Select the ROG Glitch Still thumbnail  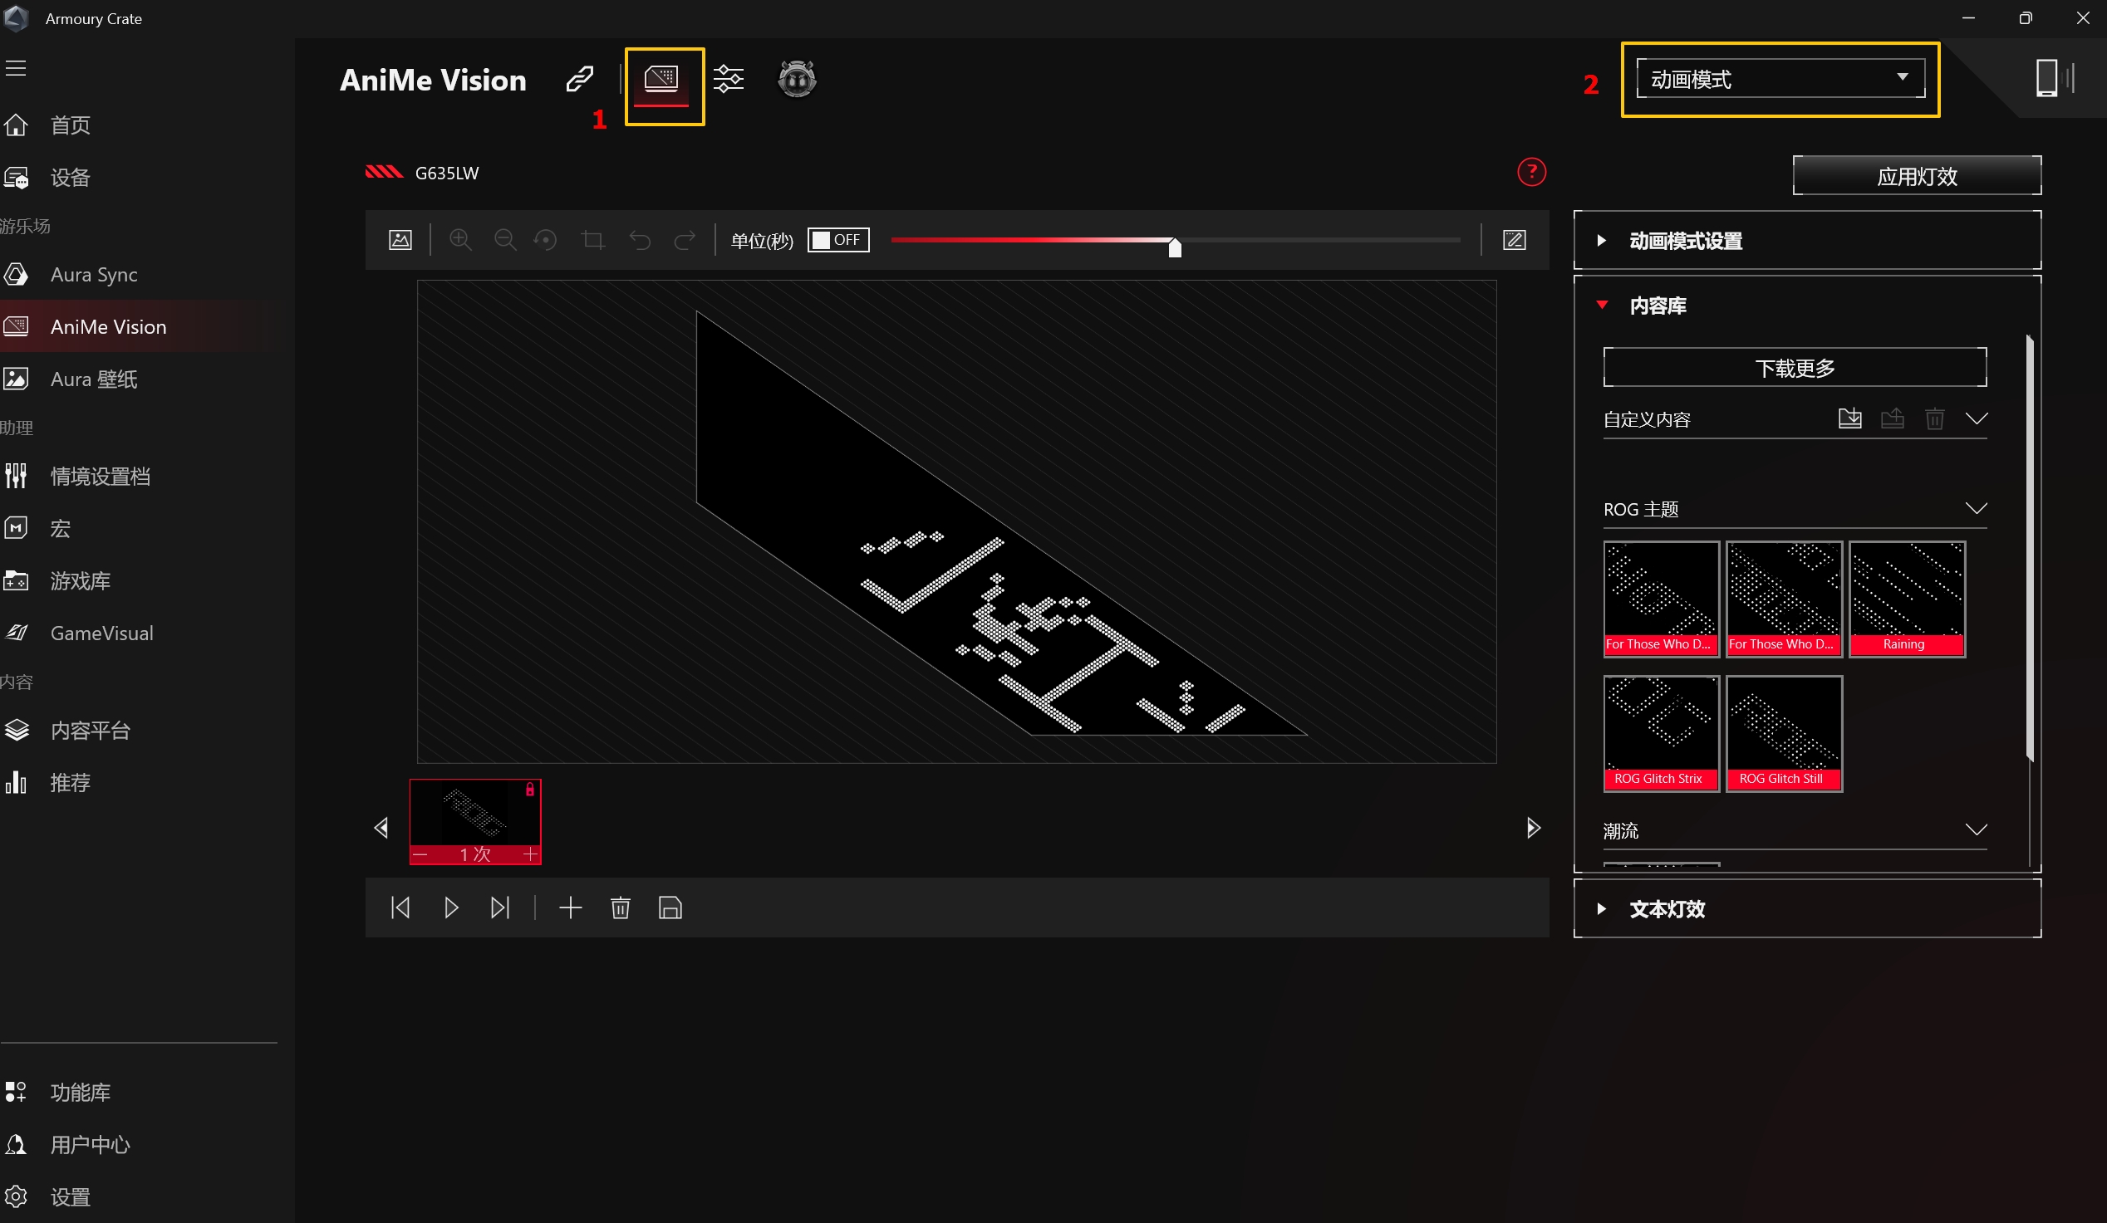click(1785, 733)
